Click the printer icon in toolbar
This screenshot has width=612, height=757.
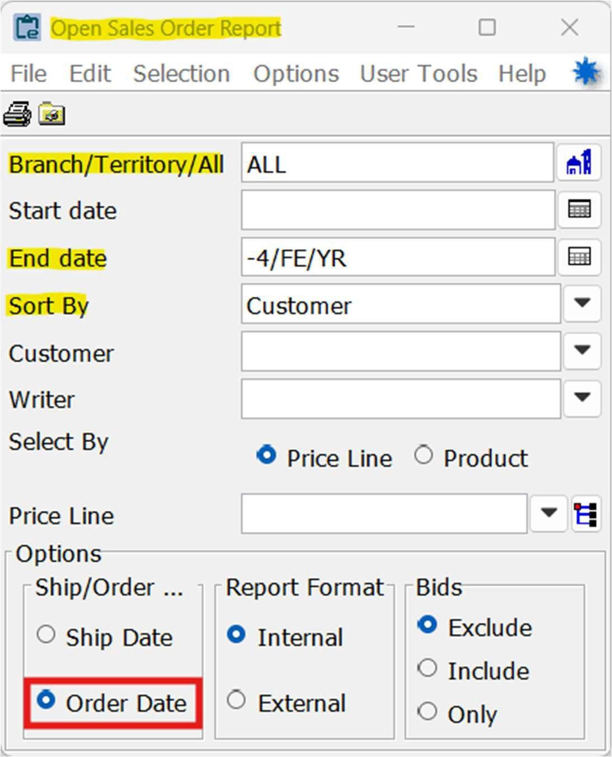17,114
